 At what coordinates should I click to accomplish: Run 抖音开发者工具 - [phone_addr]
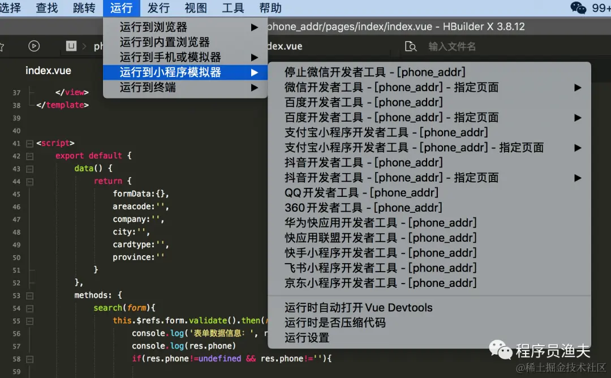point(429,162)
